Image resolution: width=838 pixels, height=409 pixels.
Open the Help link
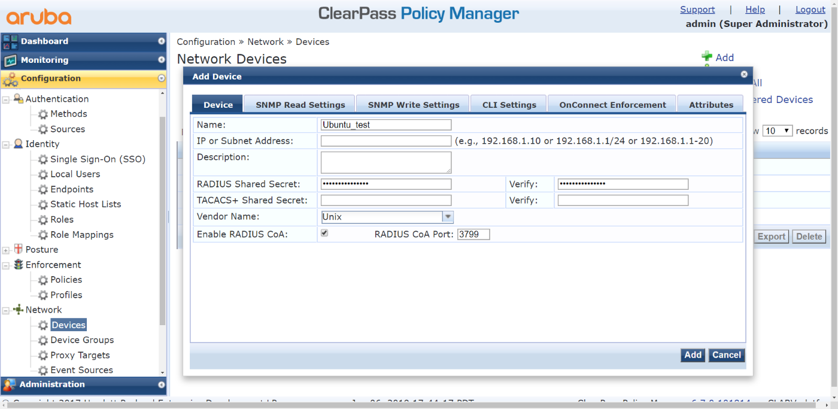point(755,10)
